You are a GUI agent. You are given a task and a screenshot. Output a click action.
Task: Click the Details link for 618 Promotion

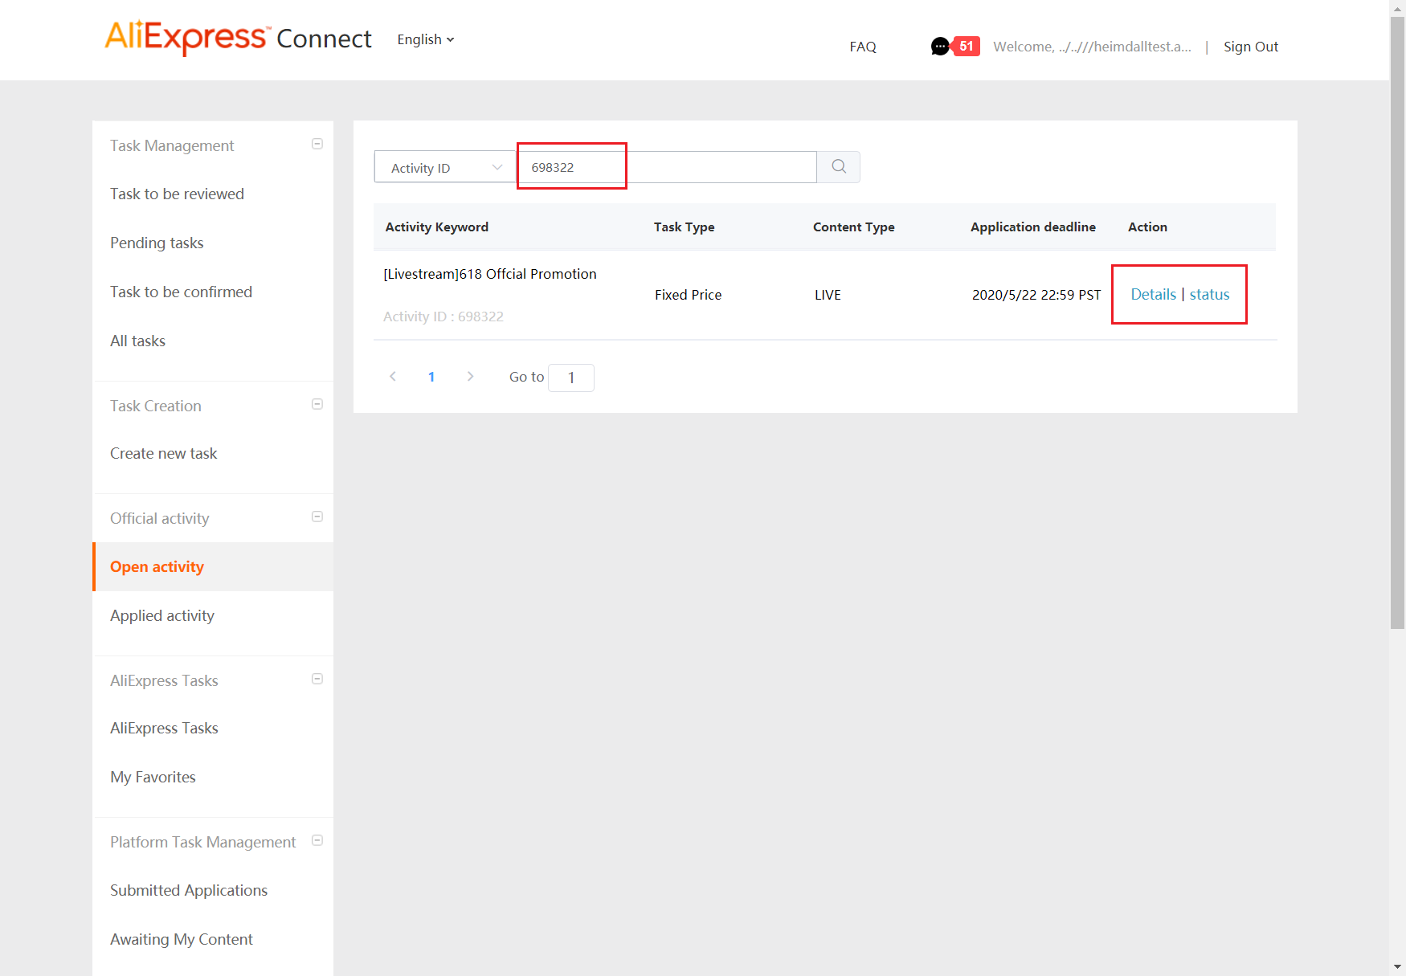(1153, 295)
